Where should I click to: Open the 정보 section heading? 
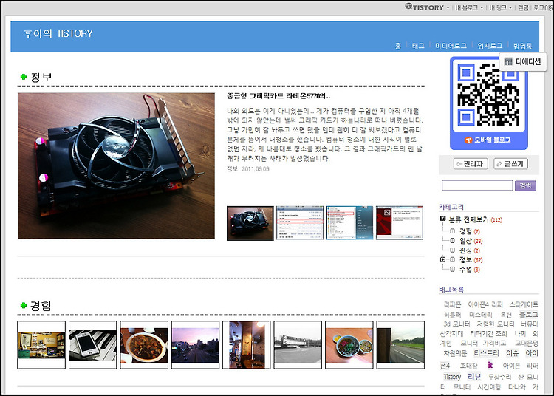point(41,77)
